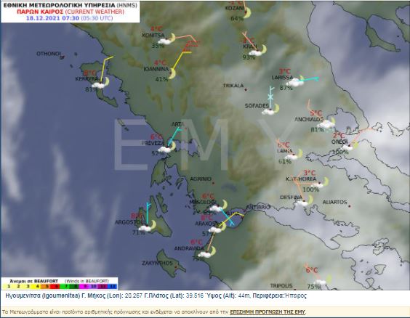Click the Kato Tithorea cloud-moon icon

321,183
